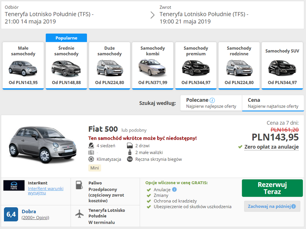The width and height of the screenshot is (306, 229).
Task: Click the green checkmark beside Zmiany
Action: [149, 195]
